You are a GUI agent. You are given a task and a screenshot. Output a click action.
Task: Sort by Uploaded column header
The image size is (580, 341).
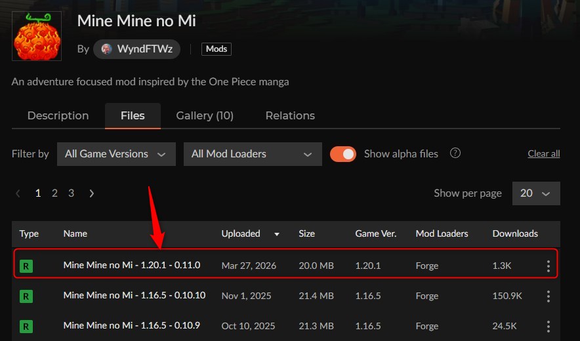pyautogui.click(x=241, y=233)
